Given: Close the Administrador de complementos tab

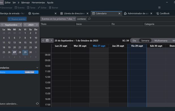Looking at the screenshot, I should (151, 14).
